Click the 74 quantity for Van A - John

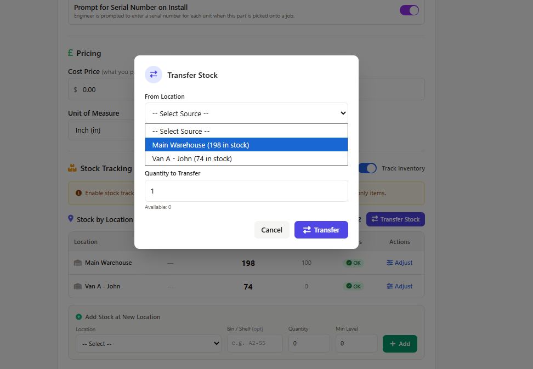pos(248,287)
